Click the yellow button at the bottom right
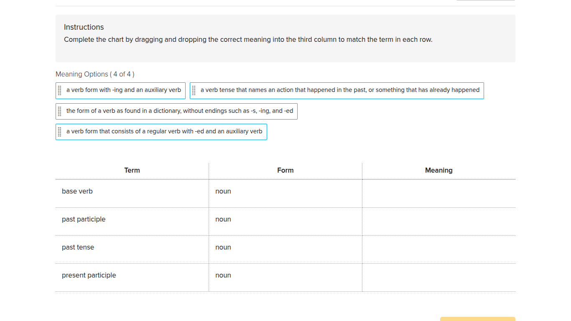The height and width of the screenshot is (321, 571). (x=477, y=319)
